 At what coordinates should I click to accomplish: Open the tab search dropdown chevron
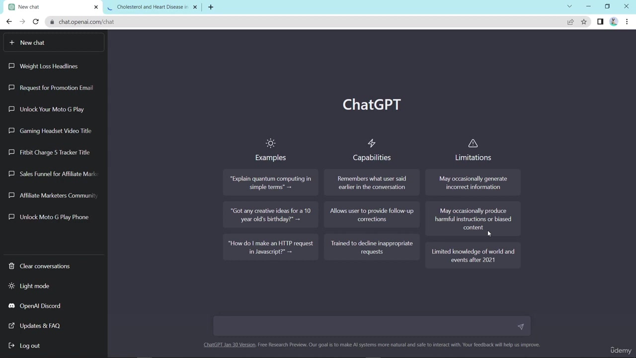click(x=569, y=6)
